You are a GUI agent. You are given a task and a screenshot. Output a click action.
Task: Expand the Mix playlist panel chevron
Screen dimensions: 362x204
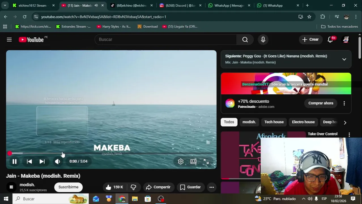point(344,59)
